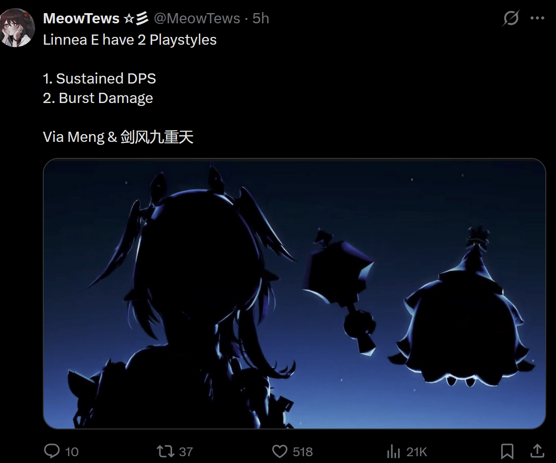Click the like count 518
556x463 pixels.
(303, 452)
